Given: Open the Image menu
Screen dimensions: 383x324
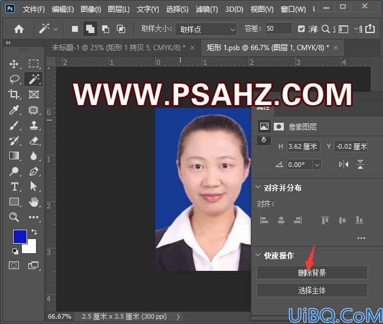Looking at the screenshot, I should coord(91,9).
